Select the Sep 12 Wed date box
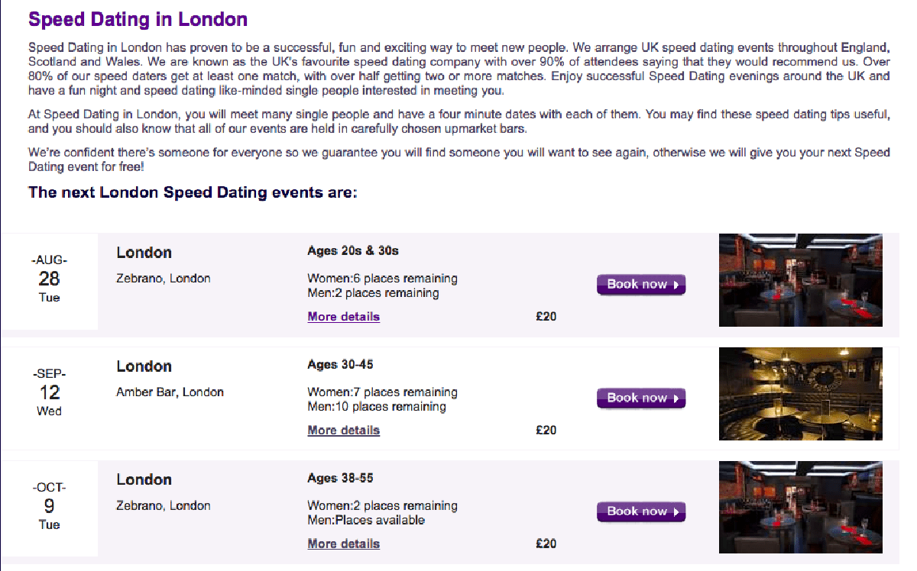 tap(50, 395)
